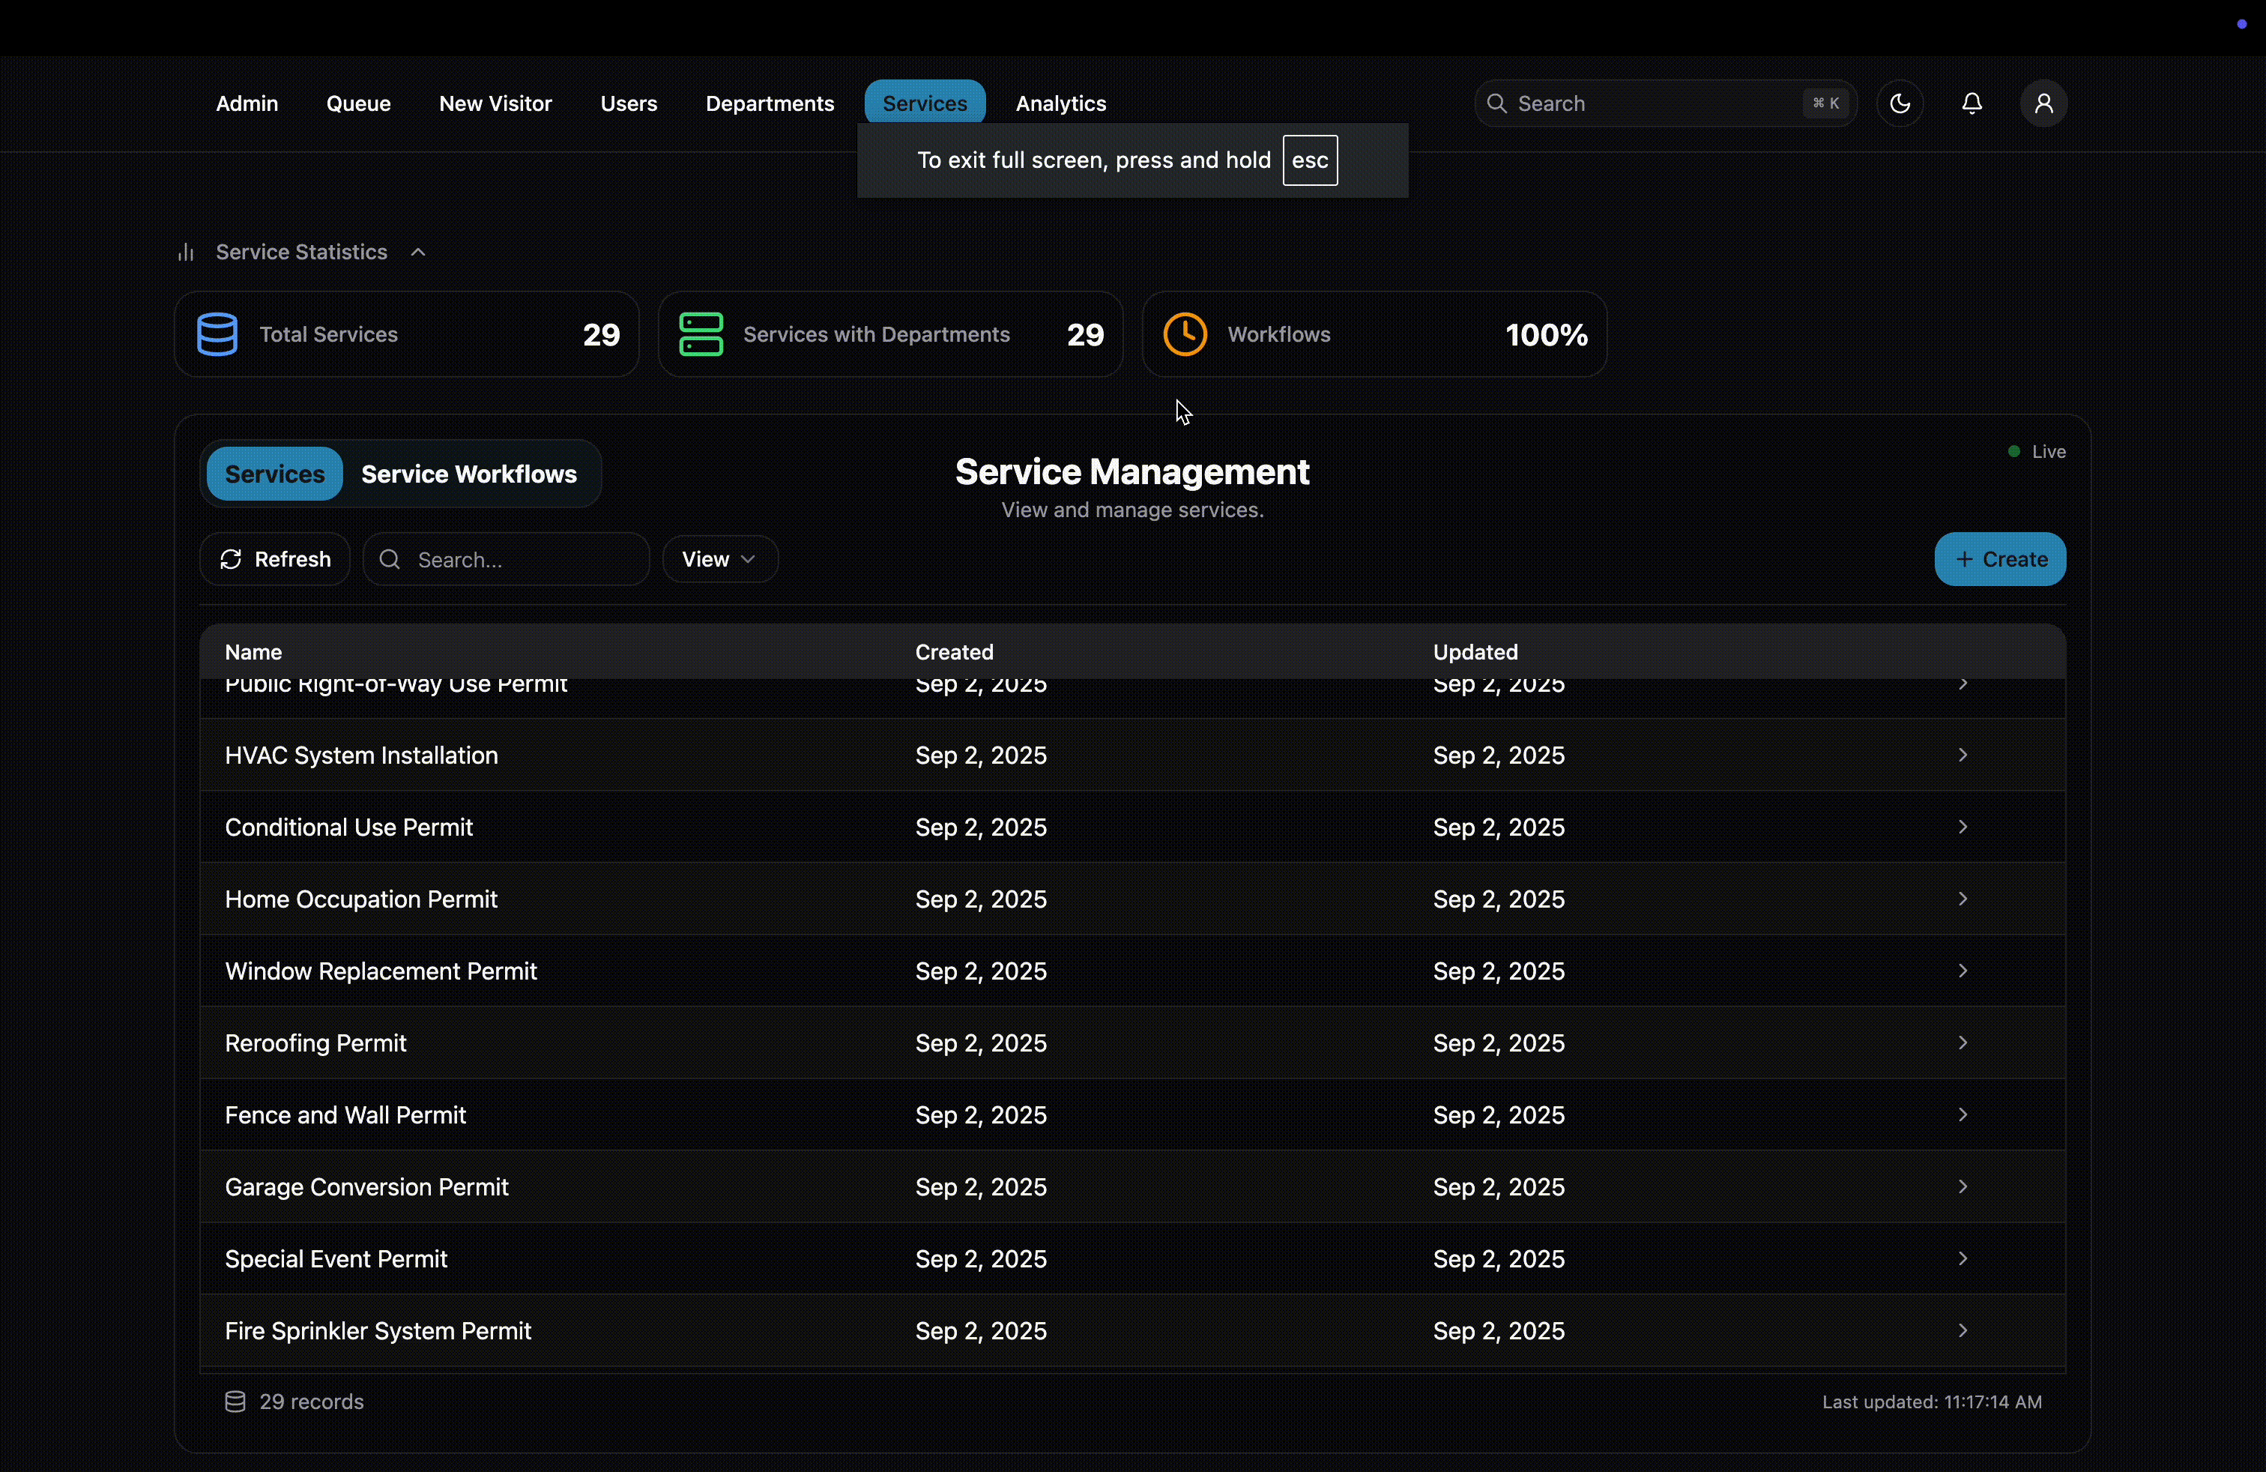
Task: Collapse the Service Statistics section
Action: point(418,251)
